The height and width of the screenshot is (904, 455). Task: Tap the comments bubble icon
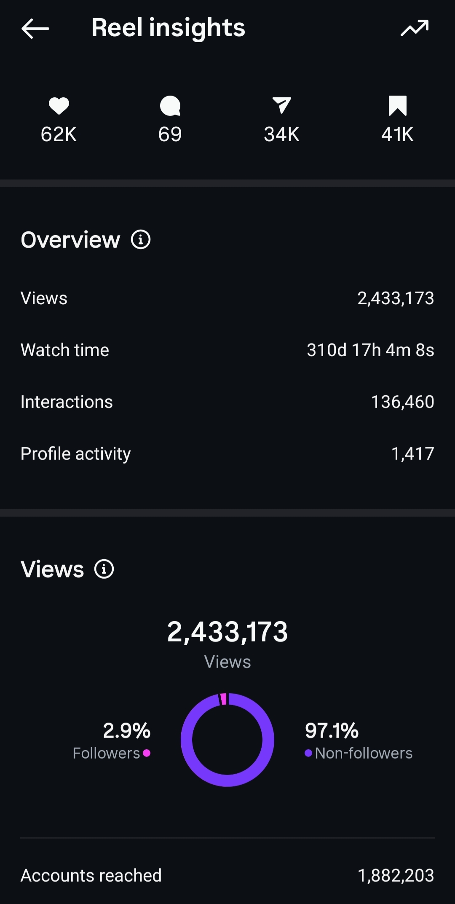(x=170, y=106)
